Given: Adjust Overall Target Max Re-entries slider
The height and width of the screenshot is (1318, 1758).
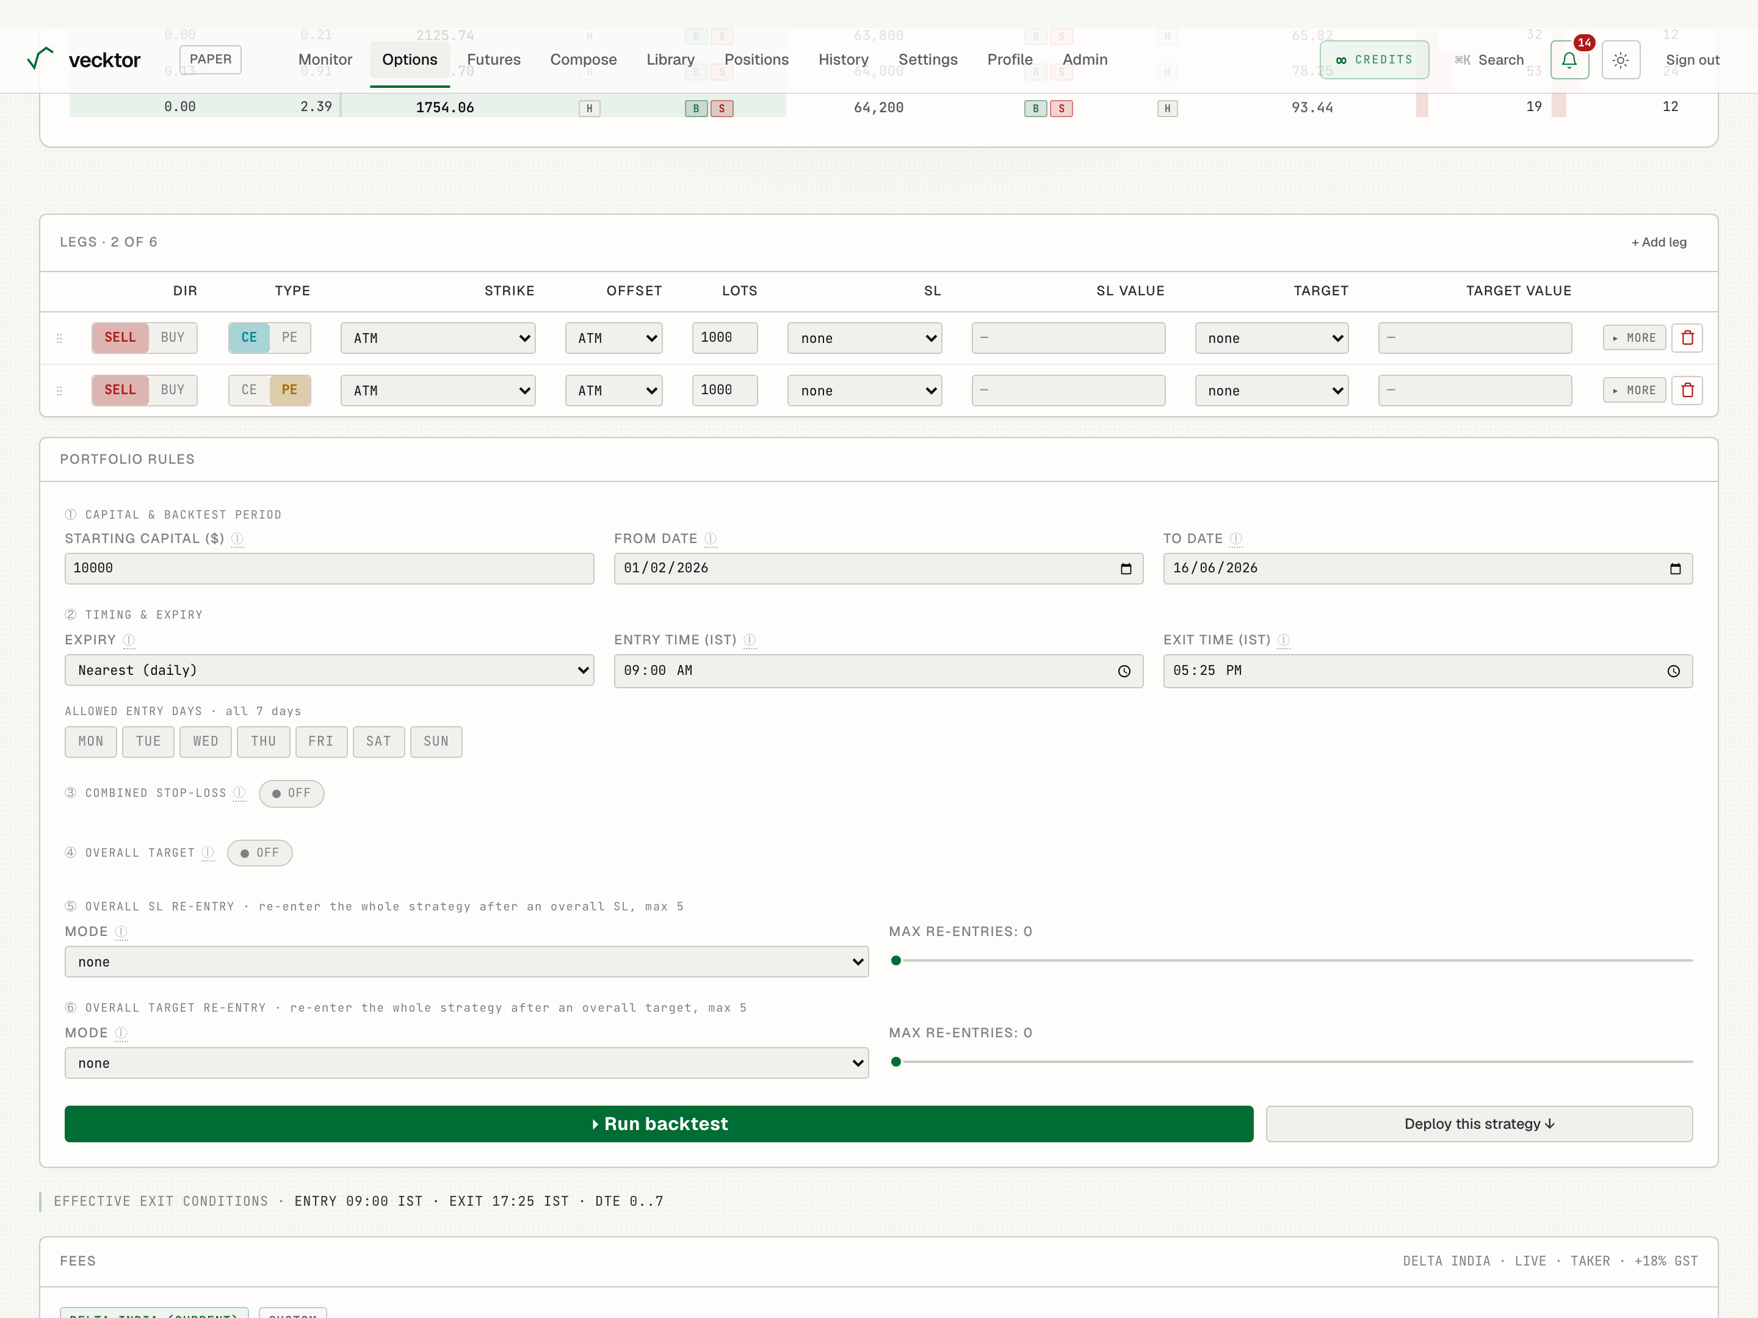Looking at the screenshot, I should coord(1290,1062).
